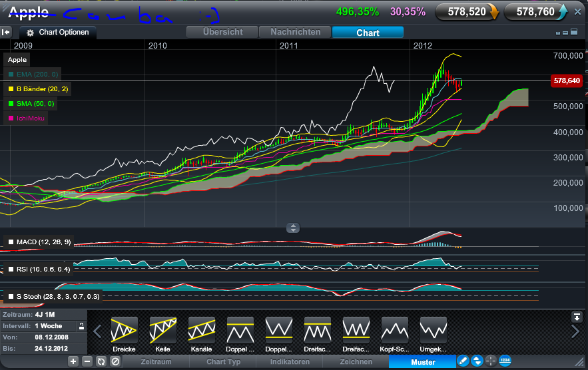This screenshot has height=370, width=588.
Task: Select the first Doppel double-top pattern icon
Action: (240, 330)
